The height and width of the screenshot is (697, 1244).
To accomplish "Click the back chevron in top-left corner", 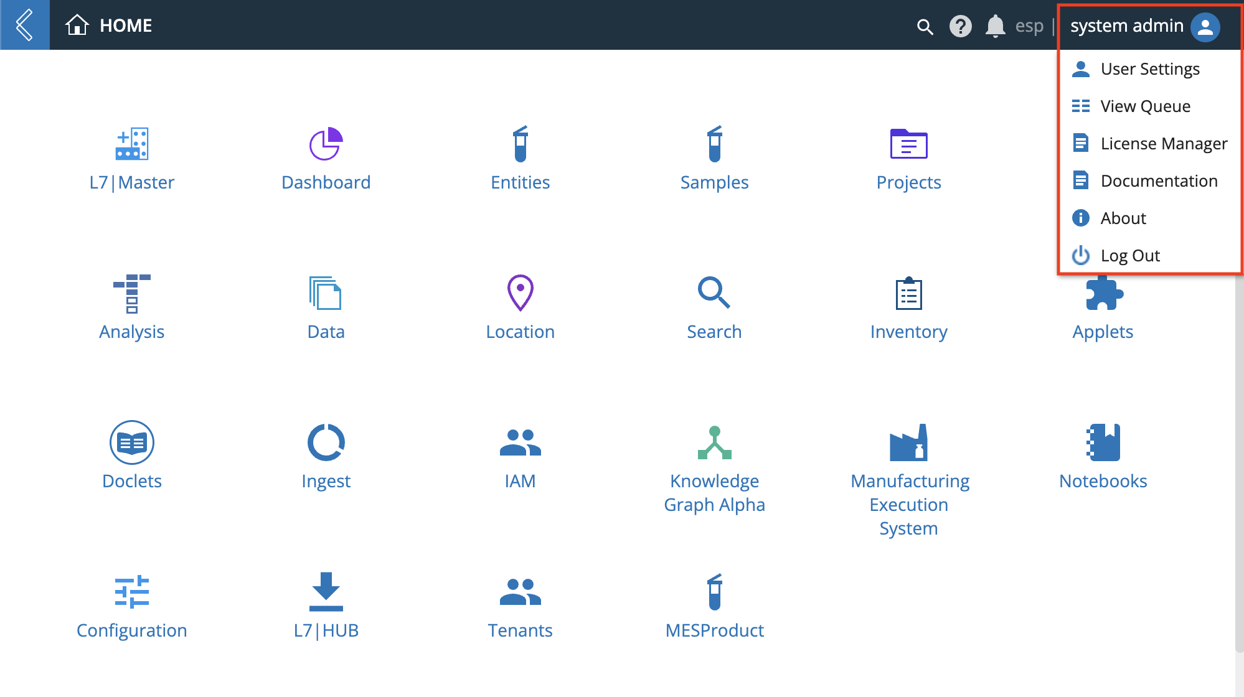I will point(25,25).
